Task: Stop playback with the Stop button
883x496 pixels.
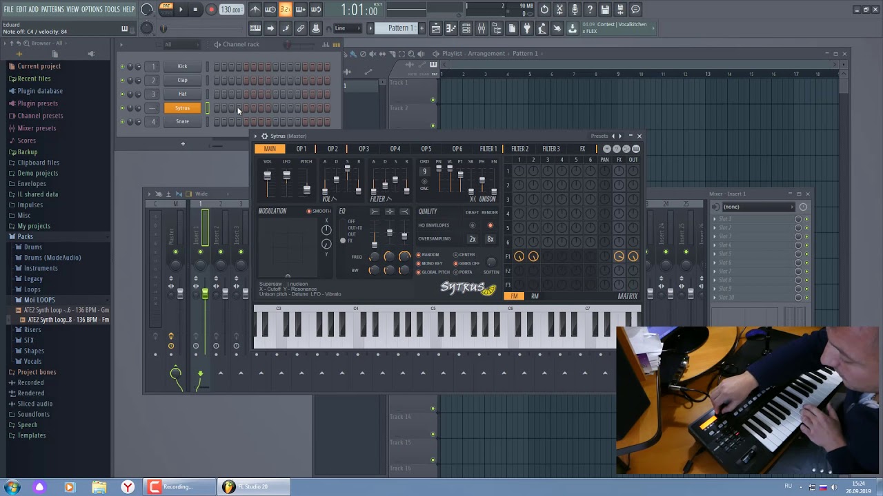Action: [195, 10]
